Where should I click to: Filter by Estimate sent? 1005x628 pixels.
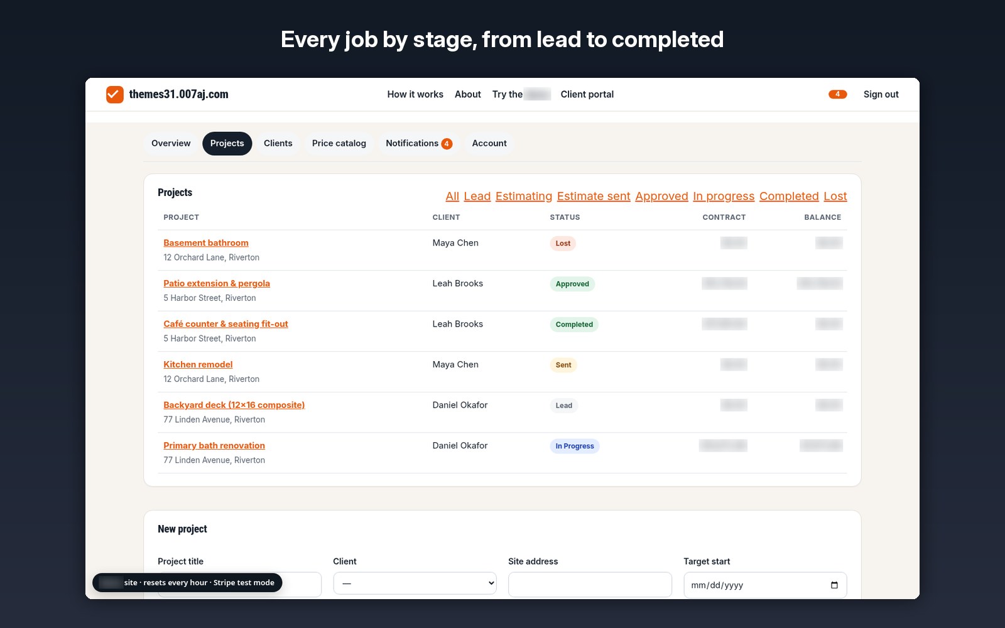pyautogui.click(x=594, y=196)
